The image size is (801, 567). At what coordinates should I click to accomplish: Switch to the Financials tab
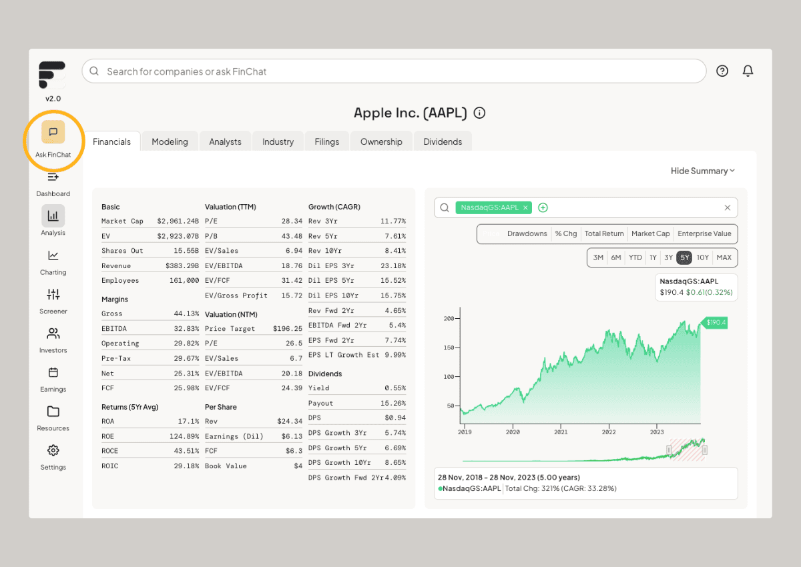point(112,141)
